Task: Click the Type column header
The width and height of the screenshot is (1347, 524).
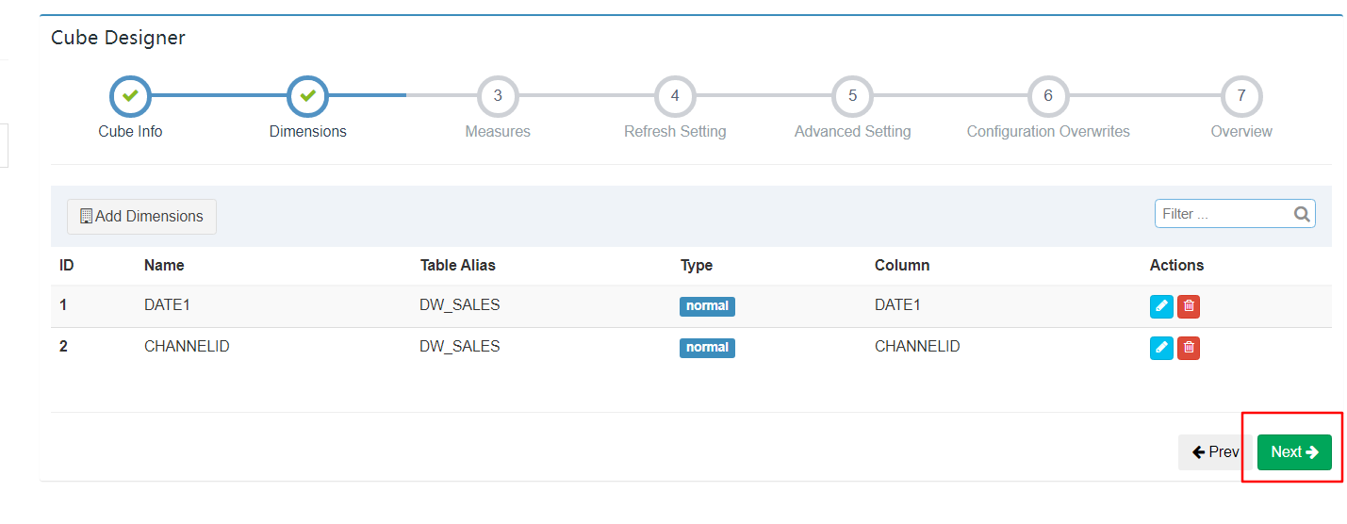Action: pyautogui.click(x=697, y=266)
